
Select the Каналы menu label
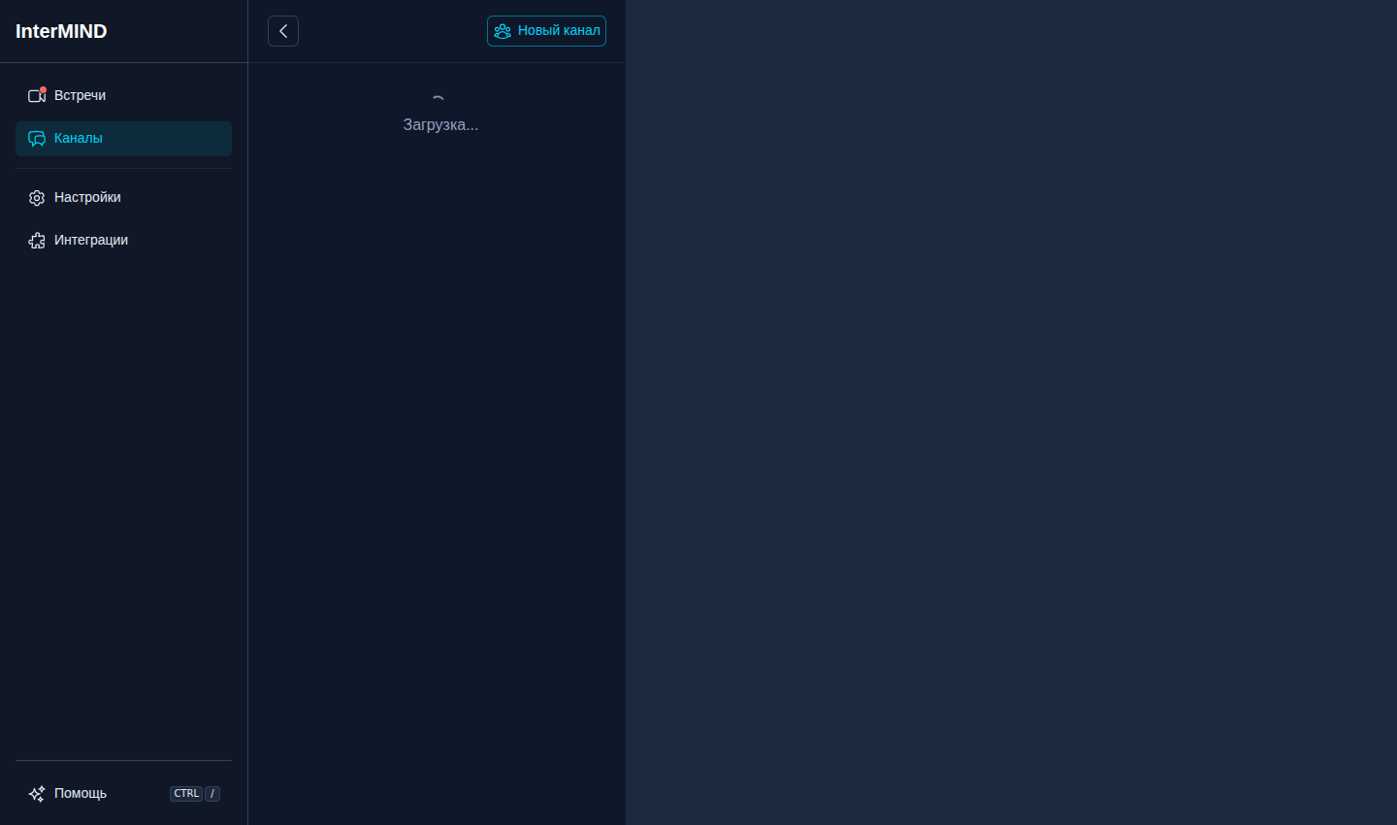pyautogui.click(x=79, y=138)
